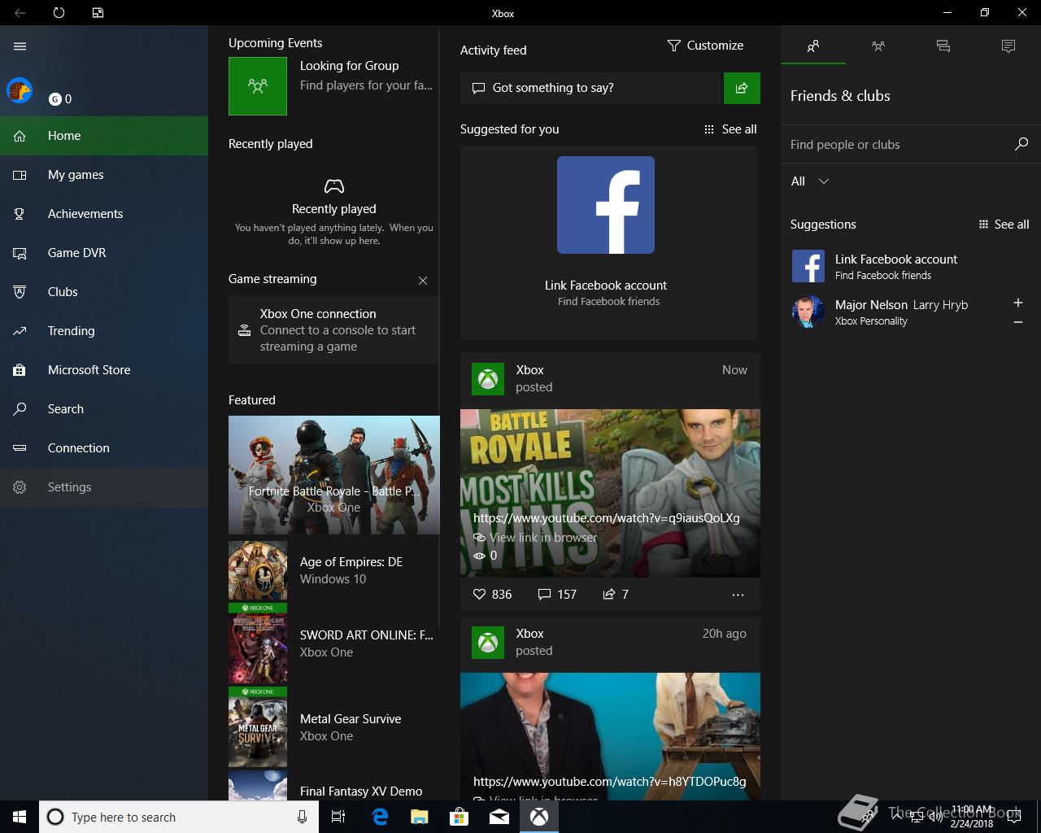The height and width of the screenshot is (833, 1041).
Task: Open Final Fantasy XV Demo entry
Action: (333, 787)
